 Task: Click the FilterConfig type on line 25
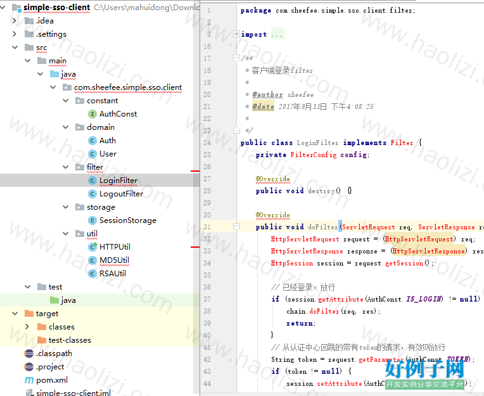coord(314,155)
